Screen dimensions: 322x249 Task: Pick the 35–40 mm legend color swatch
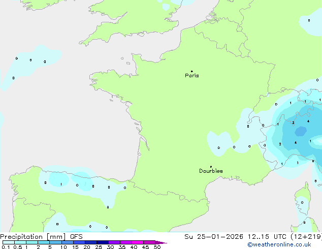pyautogui.click(x=126, y=242)
